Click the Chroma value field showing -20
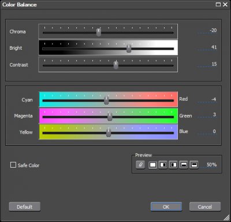Viewport: 231px width, 222px height. click(x=207, y=31)
